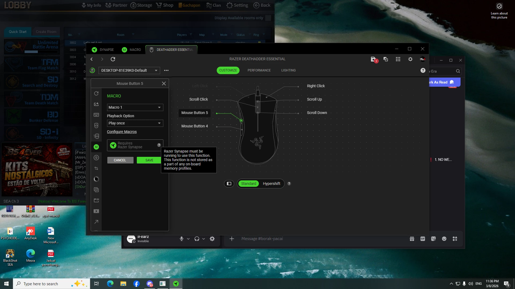
Task: Open File Explorer from the taskbar
Action: coord(123,284)
